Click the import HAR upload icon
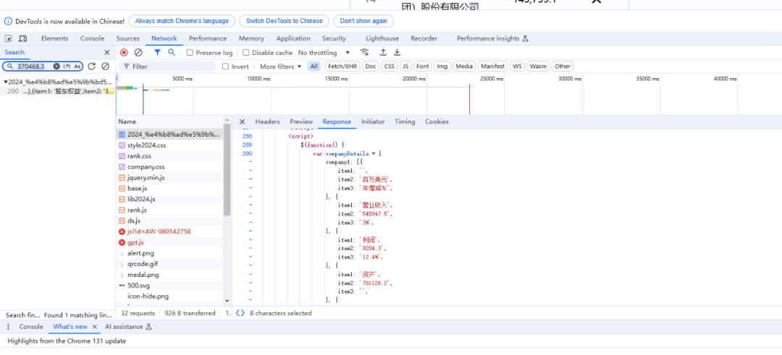Image resolution: width=782 pixels, height=355 pixels. [x=383, y=52]
